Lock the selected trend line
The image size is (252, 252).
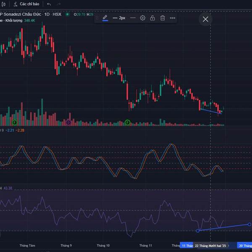click(152, 18)
